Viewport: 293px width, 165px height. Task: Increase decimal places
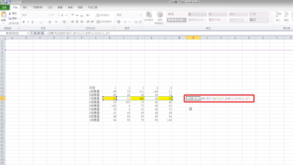(136, 22)
